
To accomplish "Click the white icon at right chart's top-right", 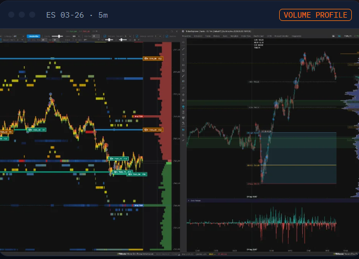I will [x=333, y=36].
